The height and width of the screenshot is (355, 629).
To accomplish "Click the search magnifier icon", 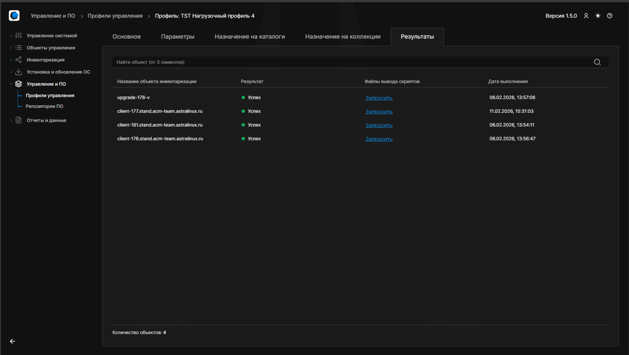I will [597, 62].
